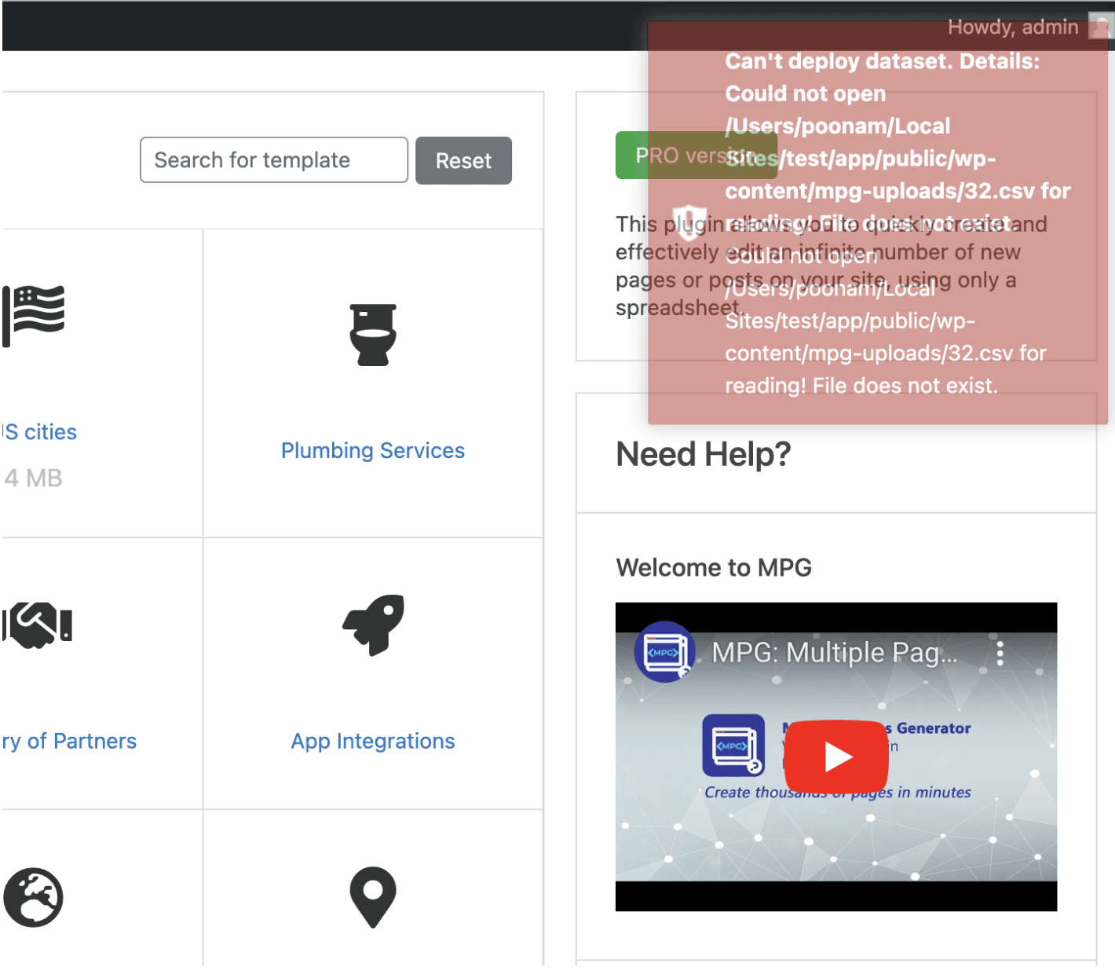
Task: Play the Welcome to MPG YouTube video
Action: click(836, 757)
